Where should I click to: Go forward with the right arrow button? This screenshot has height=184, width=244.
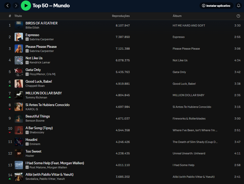pos(16,5)
